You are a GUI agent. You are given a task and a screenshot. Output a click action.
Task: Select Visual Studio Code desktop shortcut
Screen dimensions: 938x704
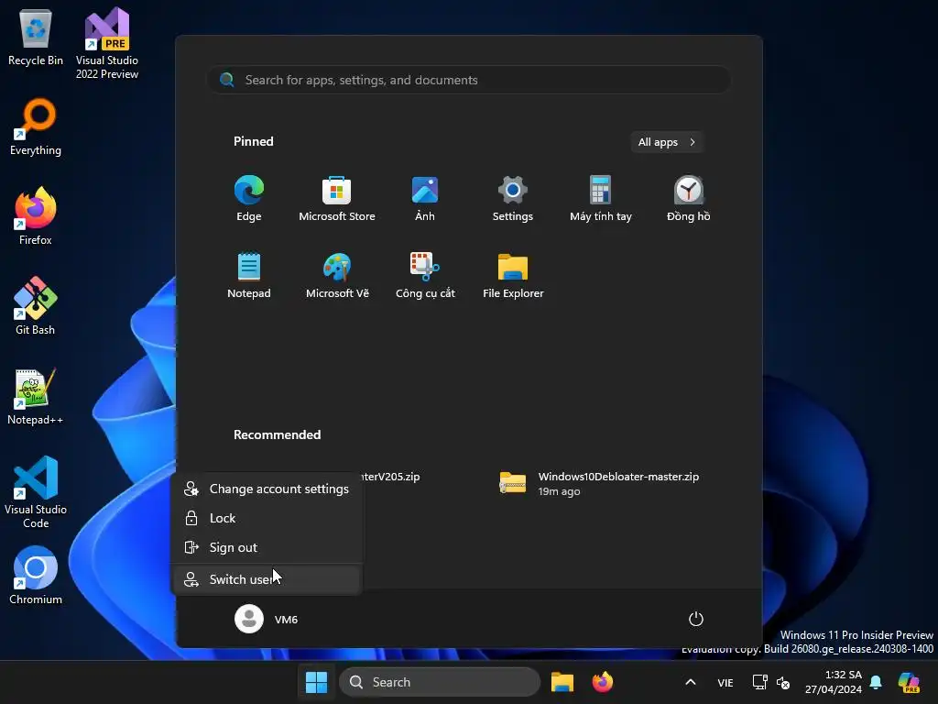click(36, 492)
